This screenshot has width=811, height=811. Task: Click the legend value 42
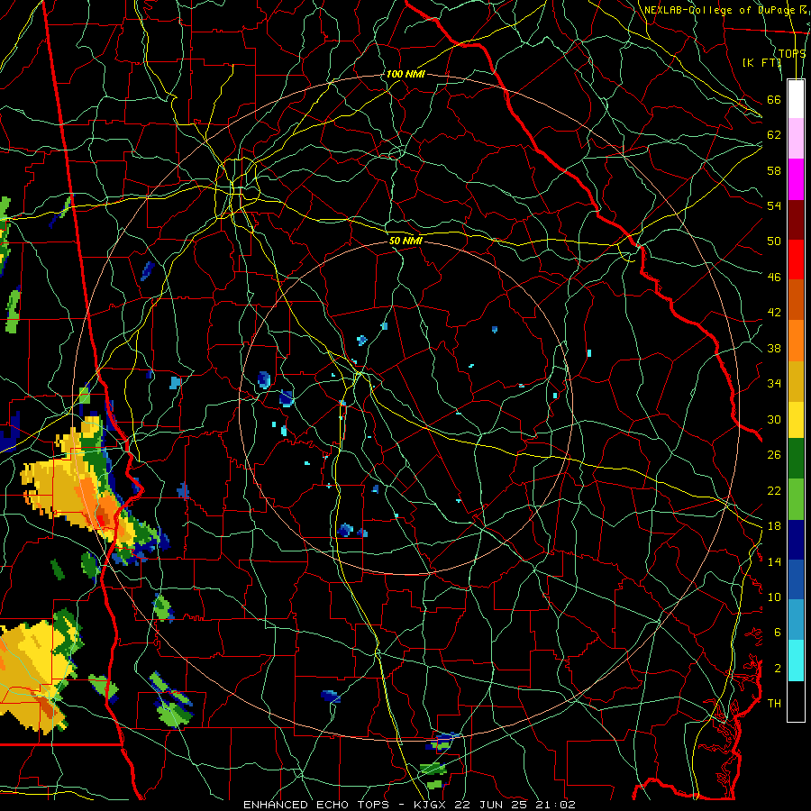pyautogui.click(x=774, y=313)
